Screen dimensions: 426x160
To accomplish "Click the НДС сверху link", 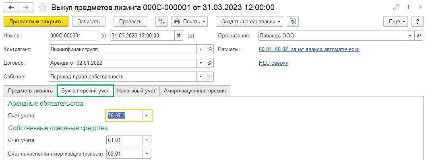I will pos(273,63).
